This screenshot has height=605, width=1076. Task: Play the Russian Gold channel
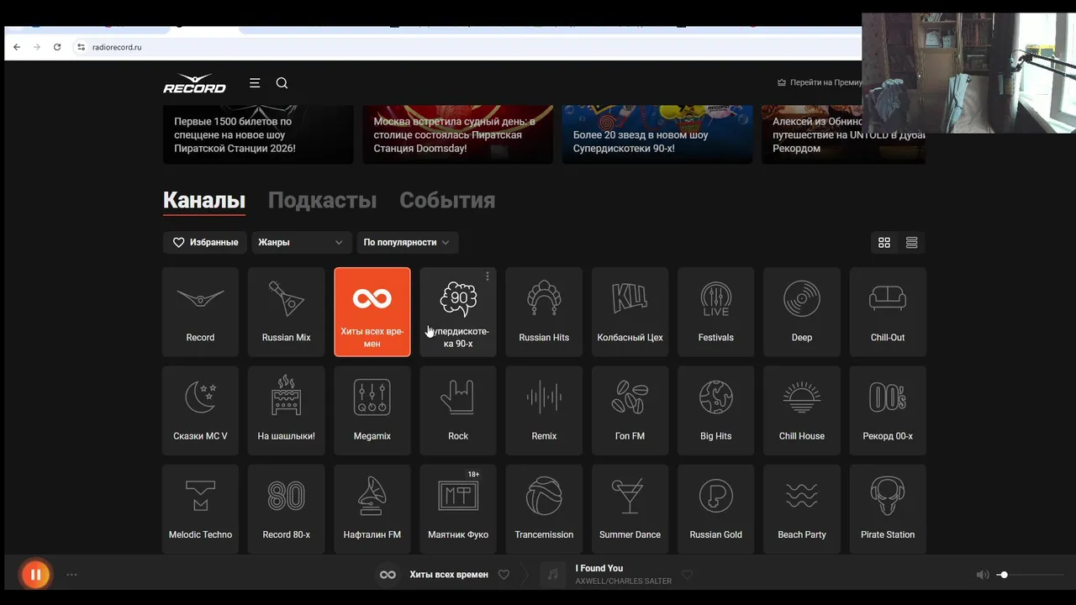[715, 508]
